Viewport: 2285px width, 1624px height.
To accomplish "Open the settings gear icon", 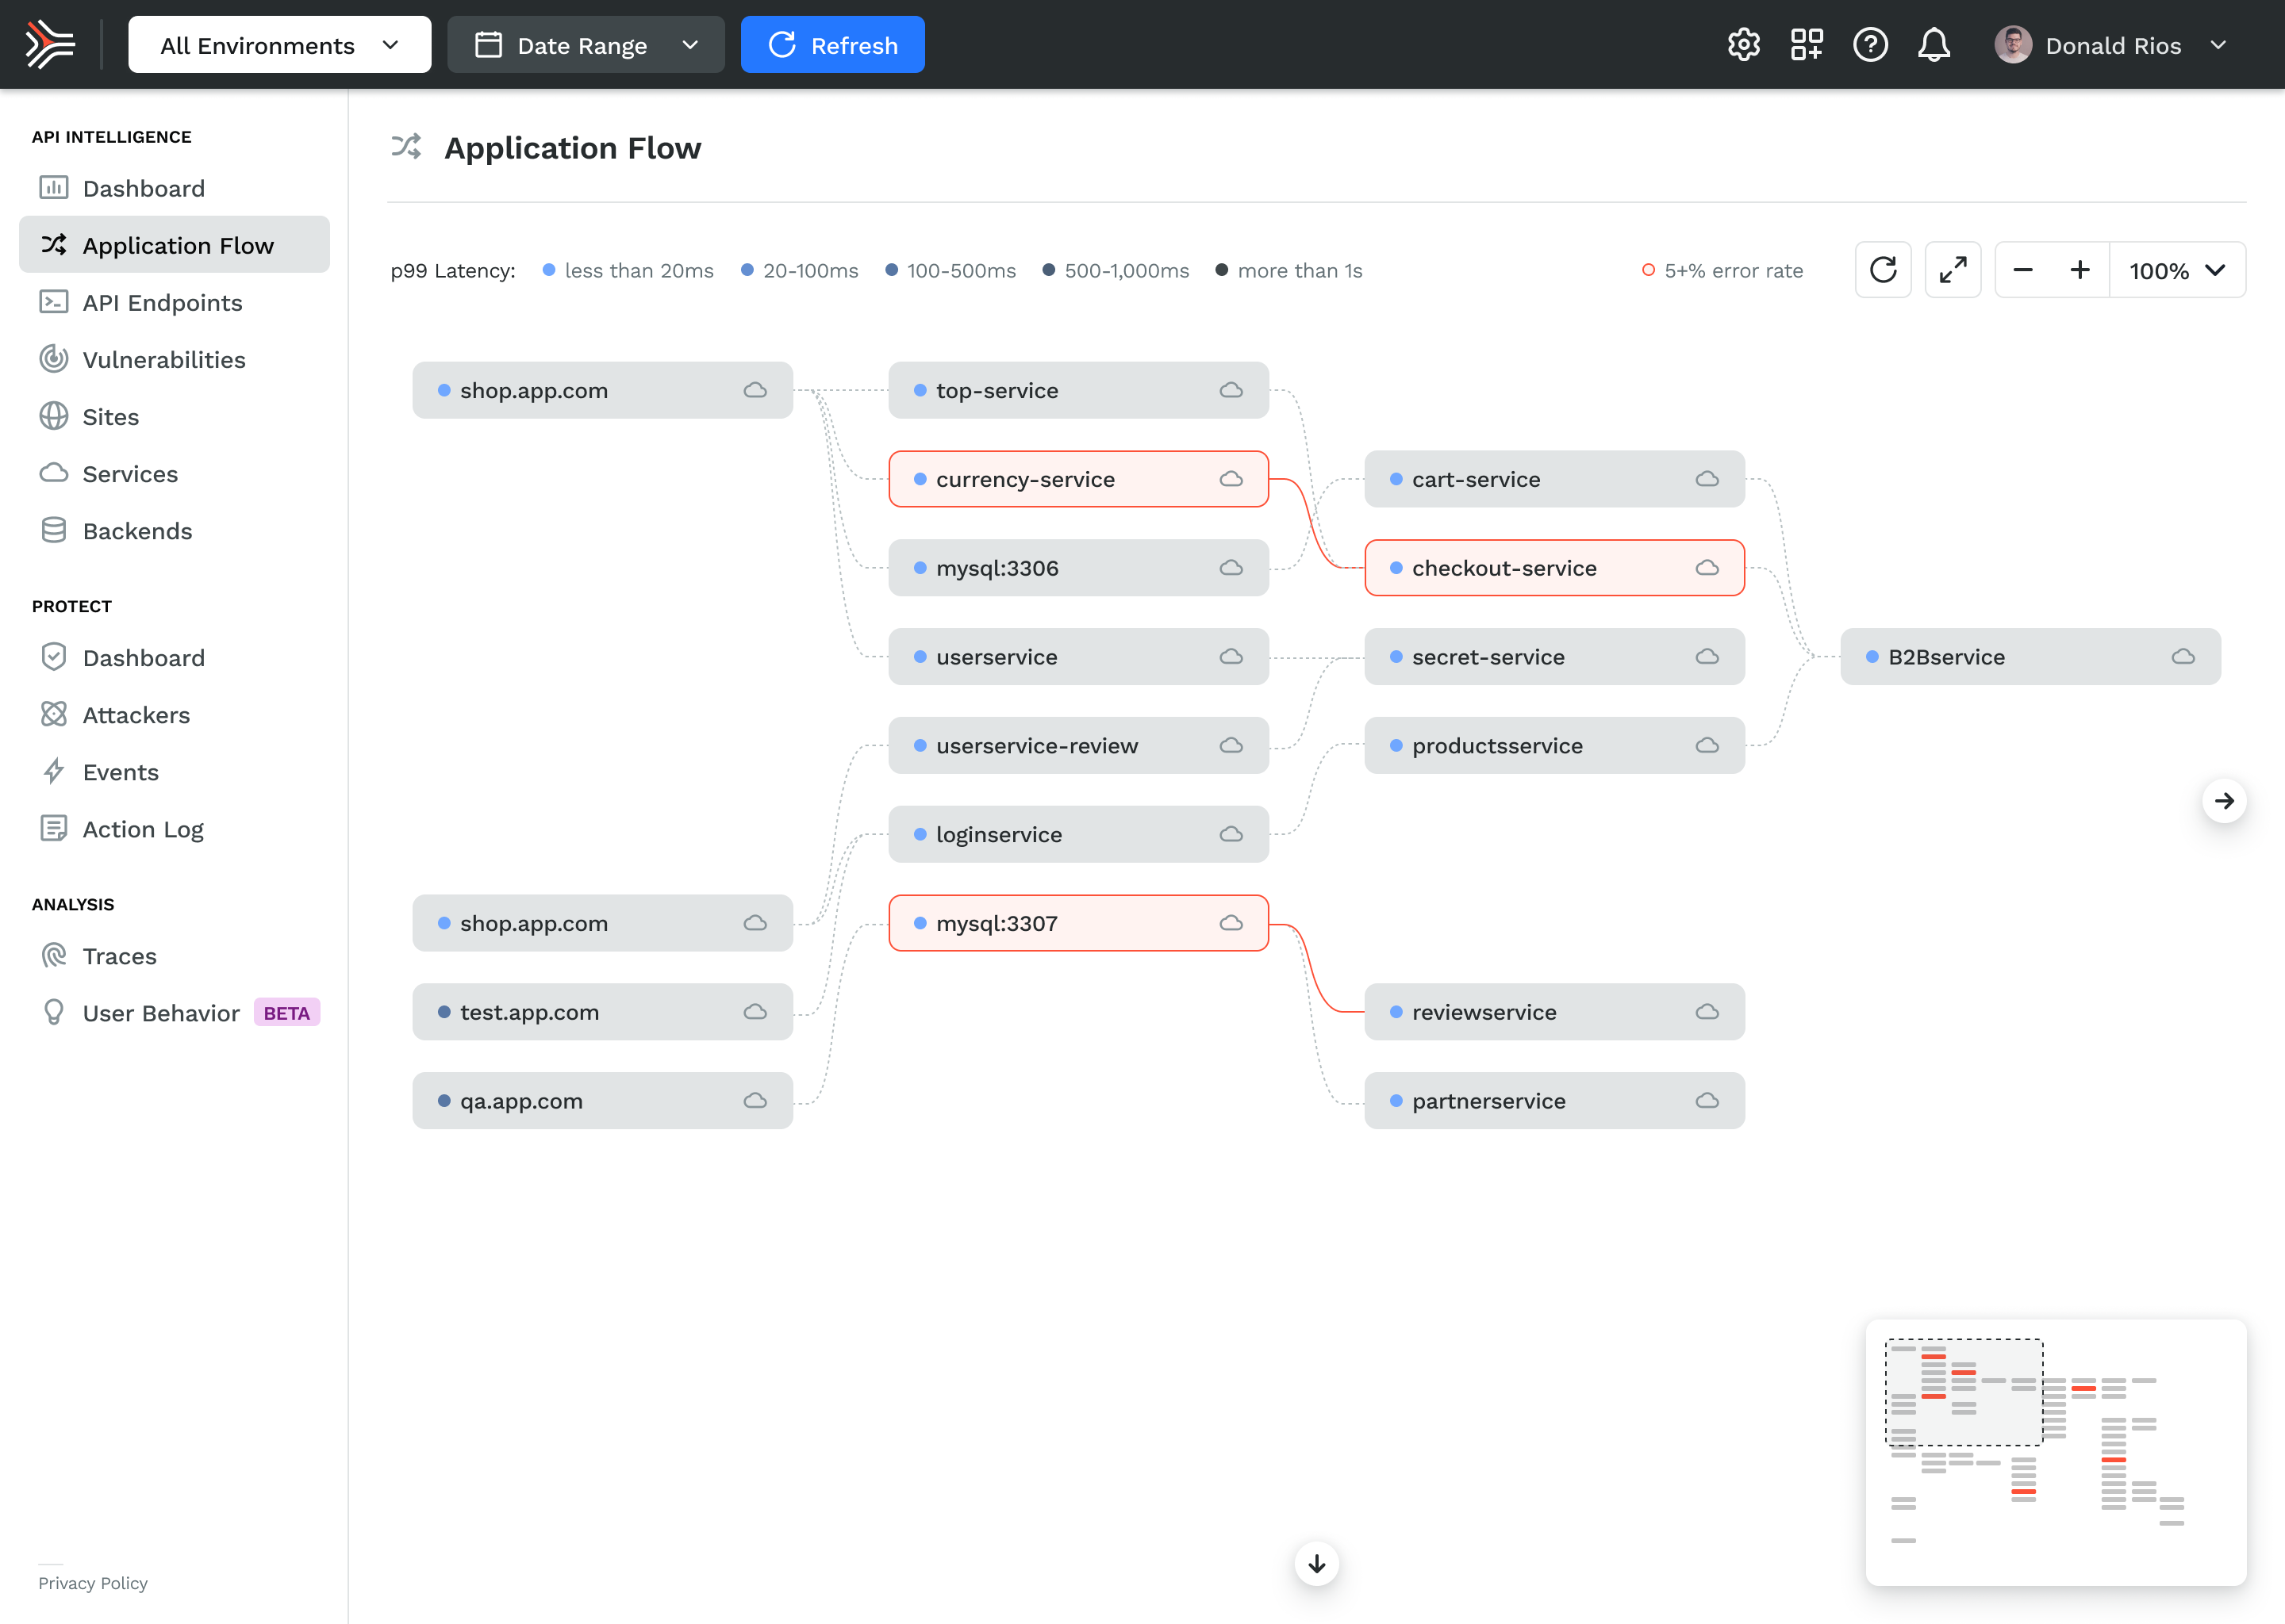I will point(1743,45).
